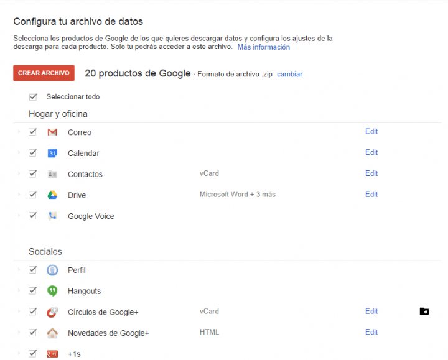Click Edit for Drive
Screen dimensions: 448x360
(371, 195)
